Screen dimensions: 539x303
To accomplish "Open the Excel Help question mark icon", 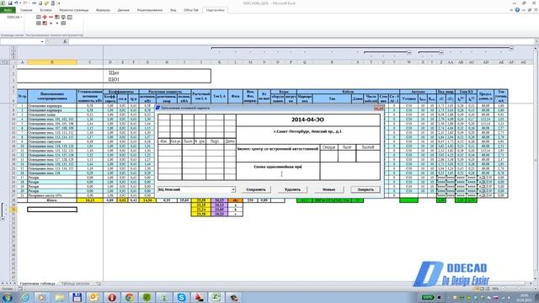I will (x=517, y=10).
